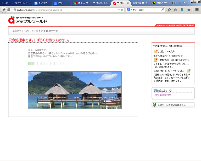Click the overwater bungalow resort photo
This screenshot has width=201, height=161.
75,90
